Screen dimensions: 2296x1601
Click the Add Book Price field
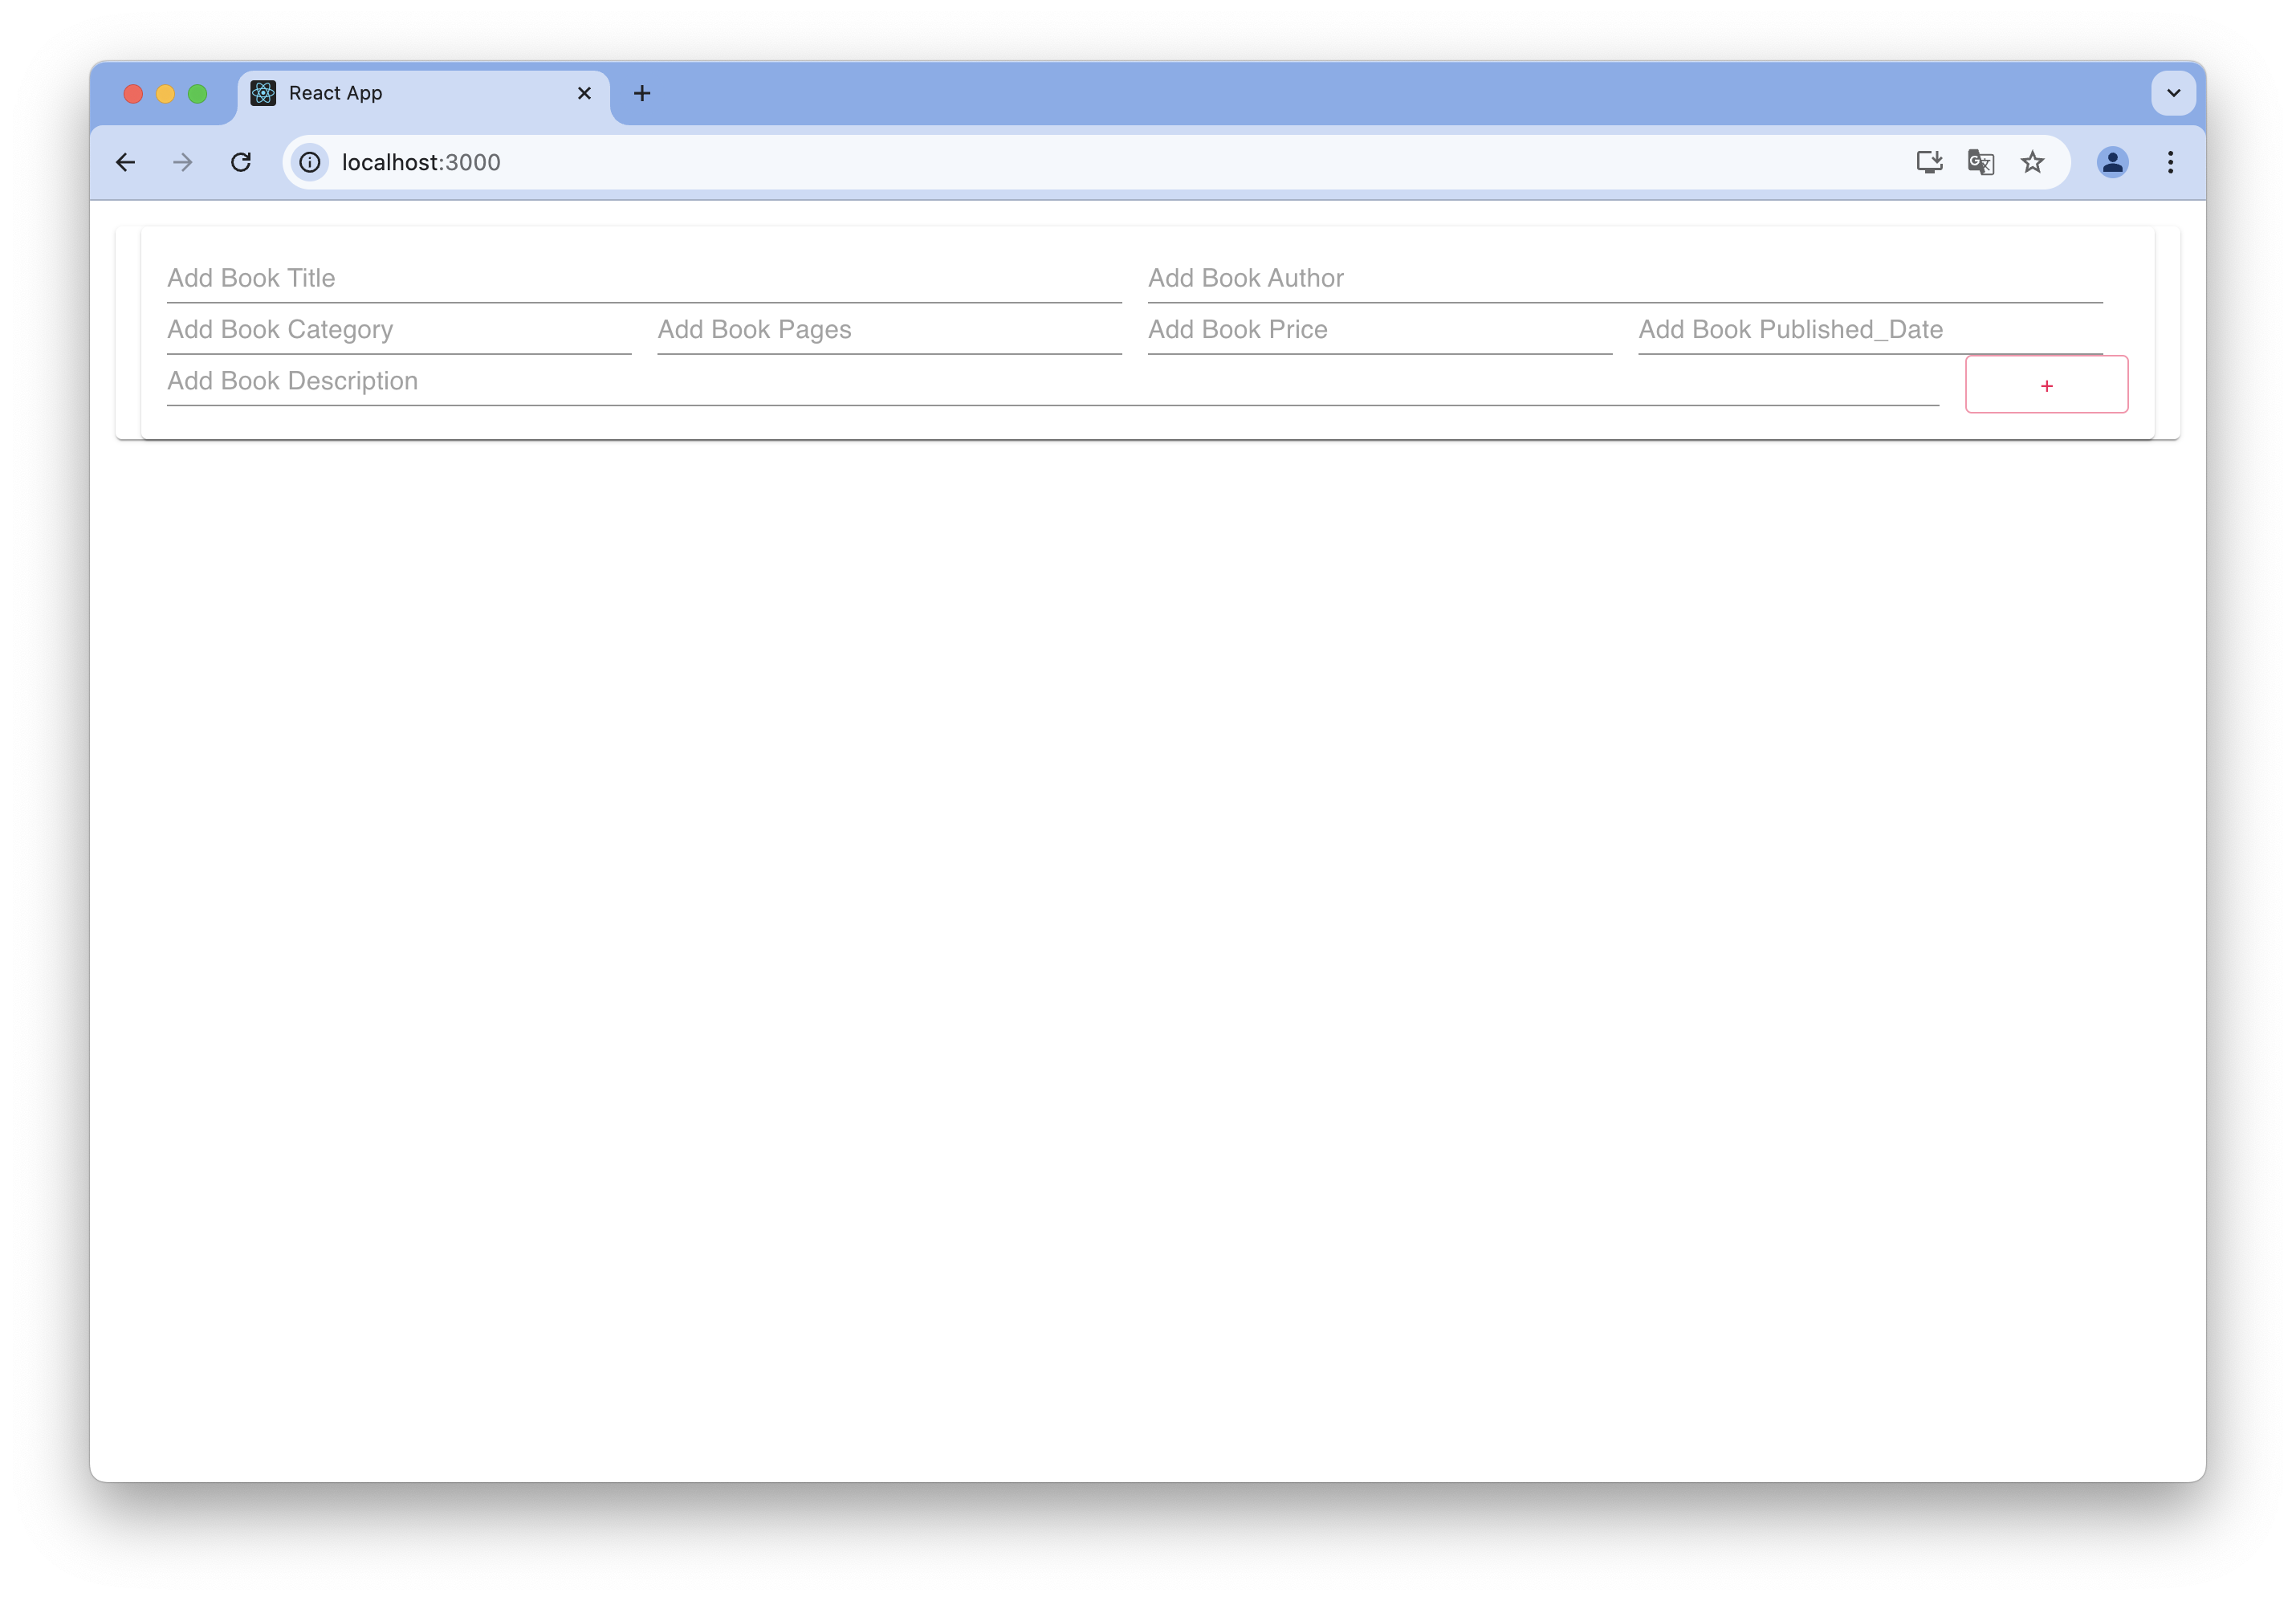pos(1379,330)
